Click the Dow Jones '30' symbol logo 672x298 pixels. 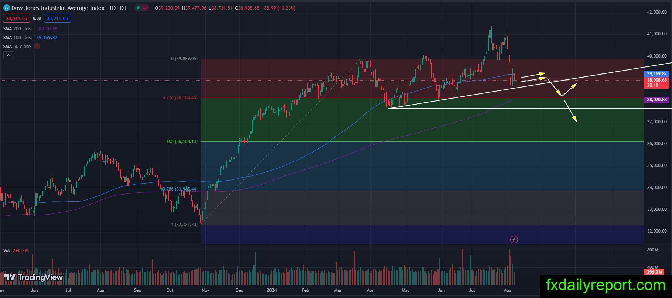pyautogui.click(x=6, y=8)
